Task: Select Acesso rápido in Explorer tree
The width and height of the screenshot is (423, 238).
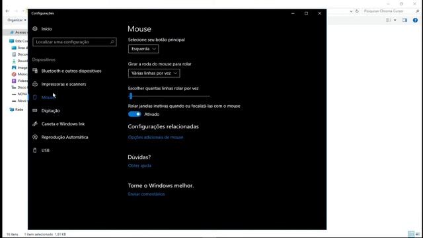Action: (x=19, y=32)
